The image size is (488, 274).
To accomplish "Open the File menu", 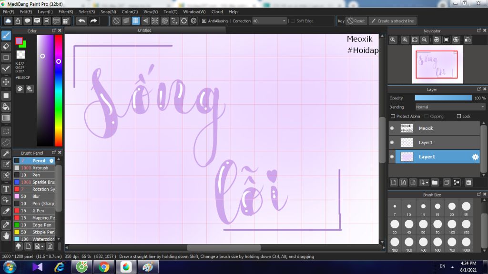I will (9, 11).
